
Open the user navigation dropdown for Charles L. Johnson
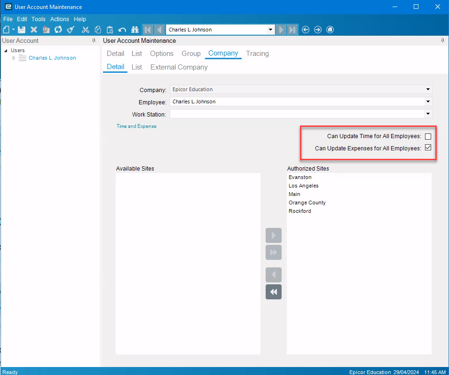[x=270, y=30]
